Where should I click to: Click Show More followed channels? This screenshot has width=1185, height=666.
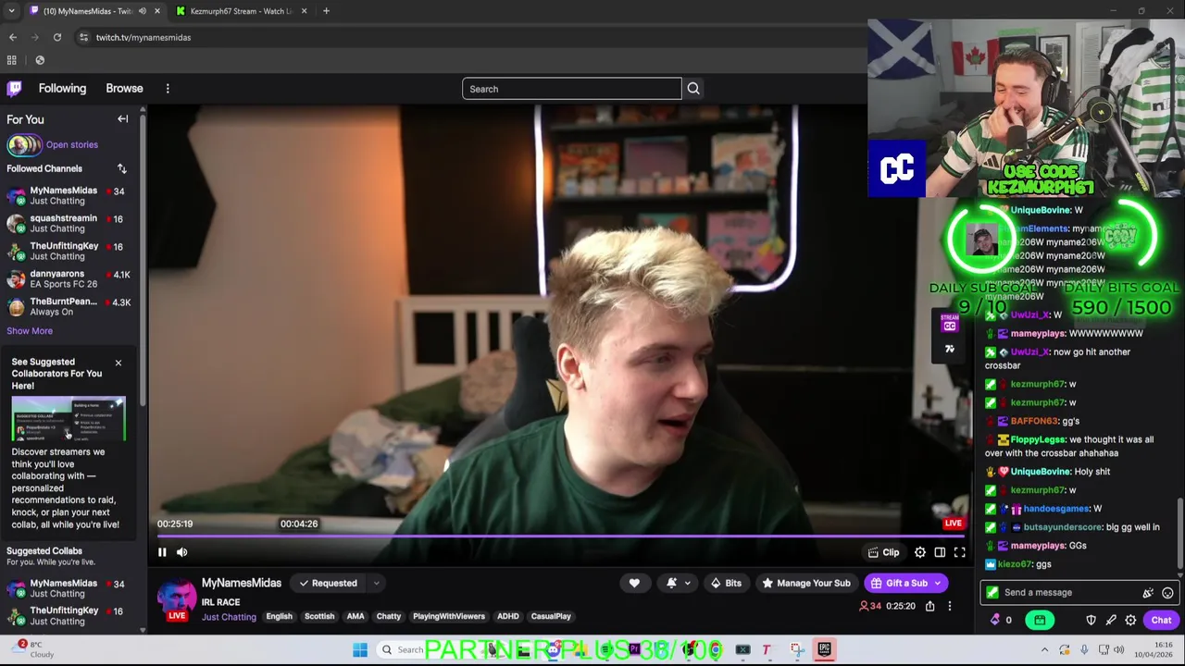click(30, 331)
